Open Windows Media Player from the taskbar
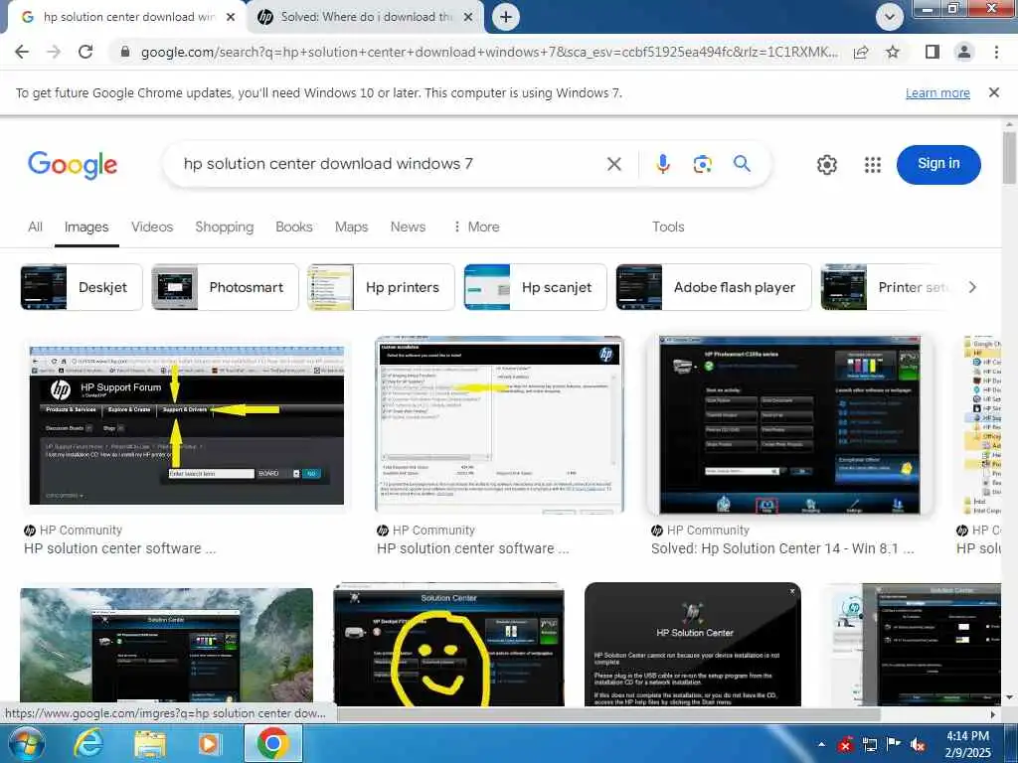 click(x=209, y=743)
